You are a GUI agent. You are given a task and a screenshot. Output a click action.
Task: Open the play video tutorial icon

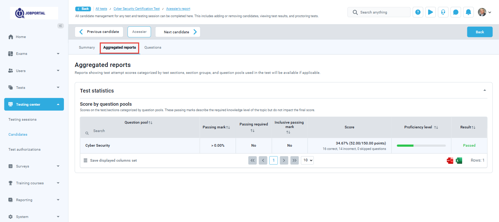point(430,12)
